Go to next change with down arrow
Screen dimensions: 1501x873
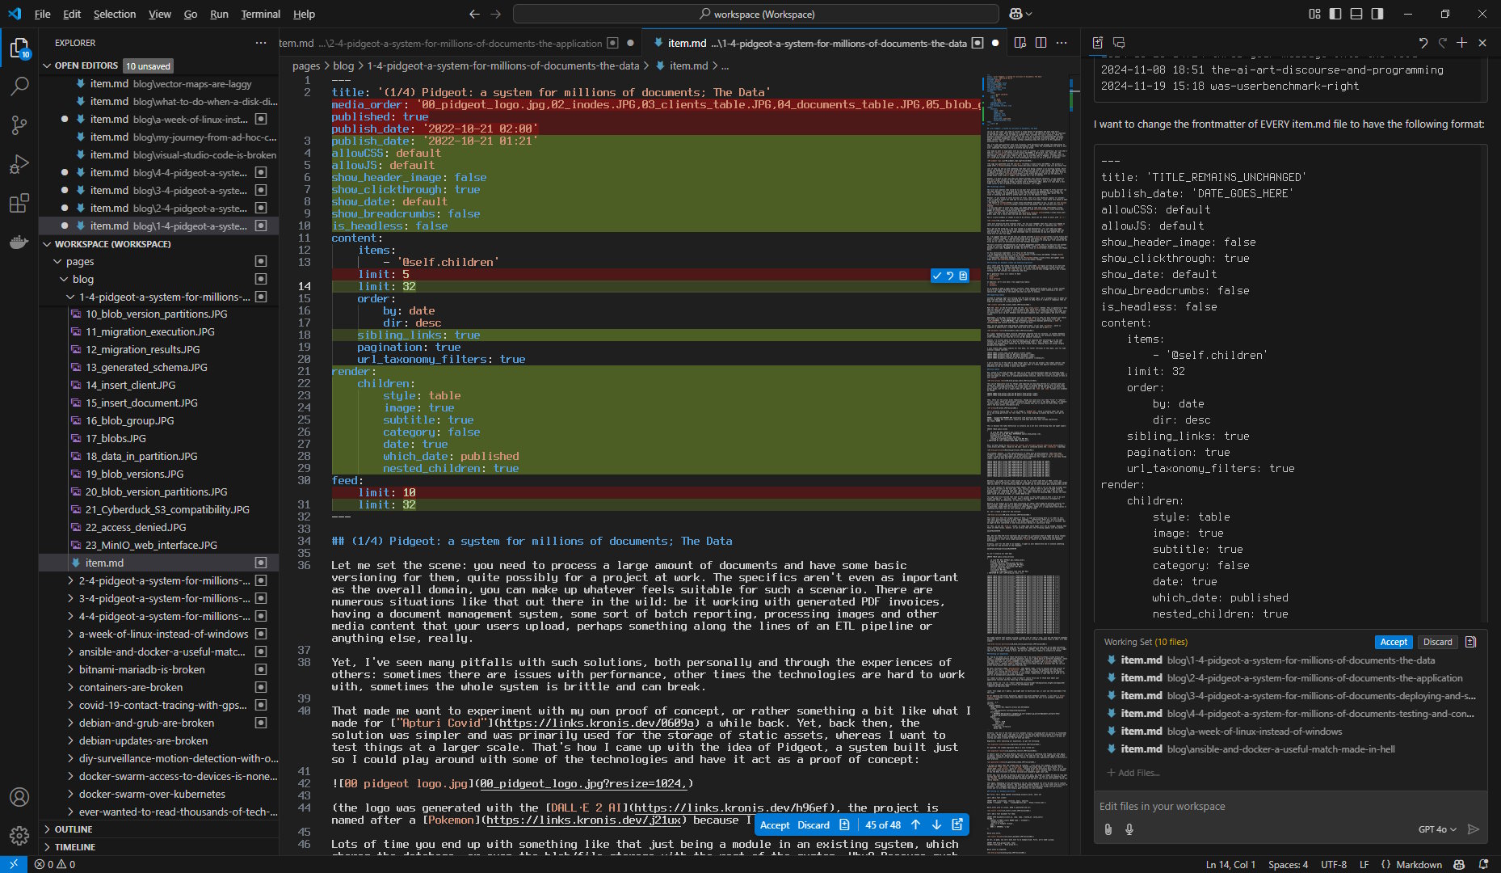[936, 824]
